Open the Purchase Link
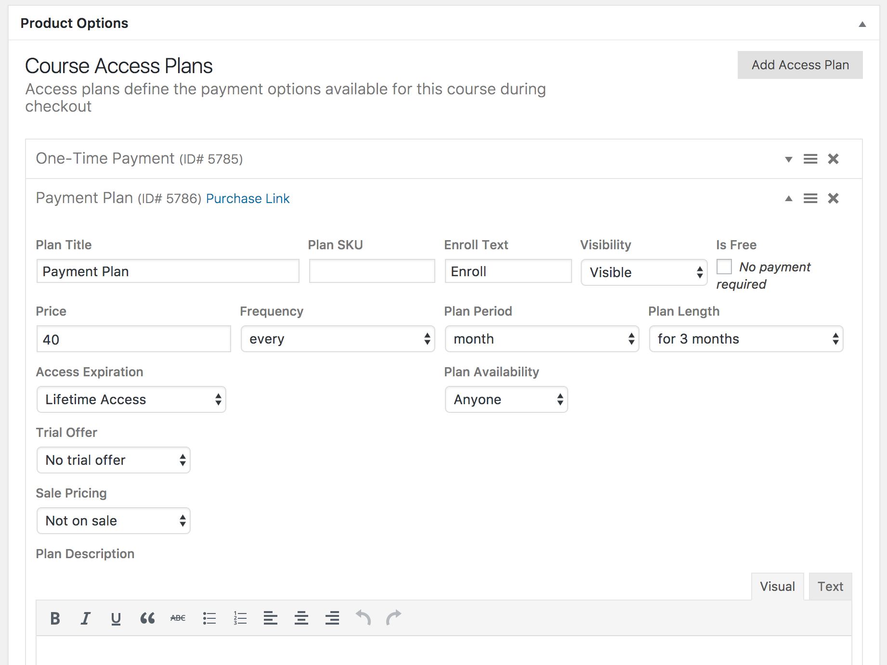 [248, 199]
